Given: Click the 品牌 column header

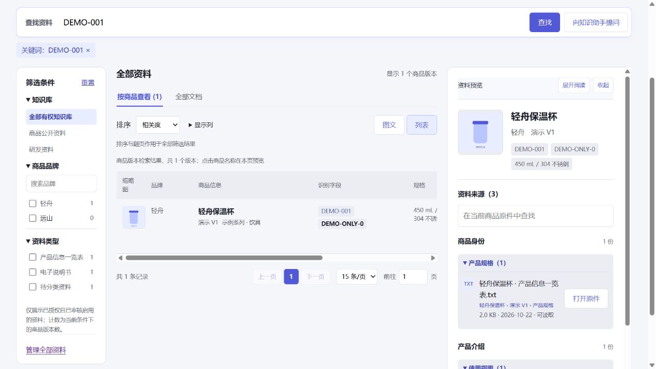Looking at the screenshot, I should coord(157,185).
